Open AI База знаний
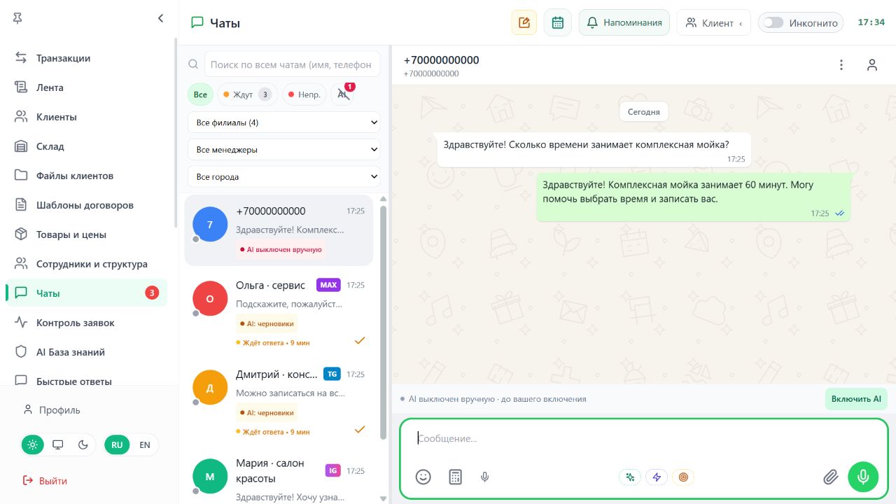896x504 pixels. [86, 352]
